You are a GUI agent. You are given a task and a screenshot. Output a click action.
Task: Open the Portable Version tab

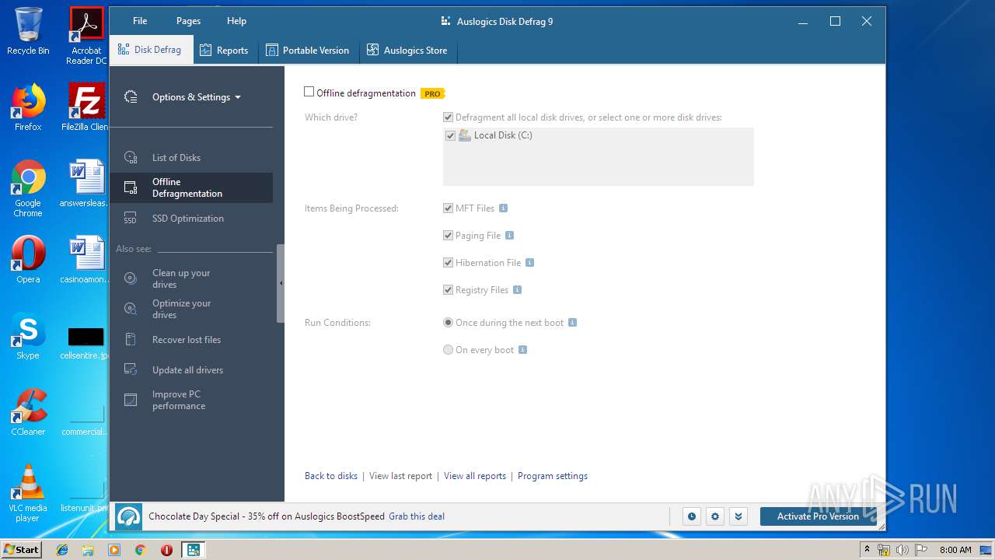(x=307, y=51)
